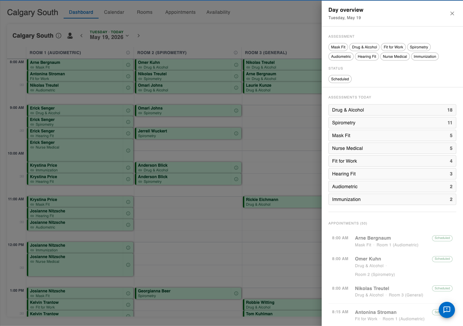
Task: Open info icon on Krystina Price Immunization
Action: 128,168
